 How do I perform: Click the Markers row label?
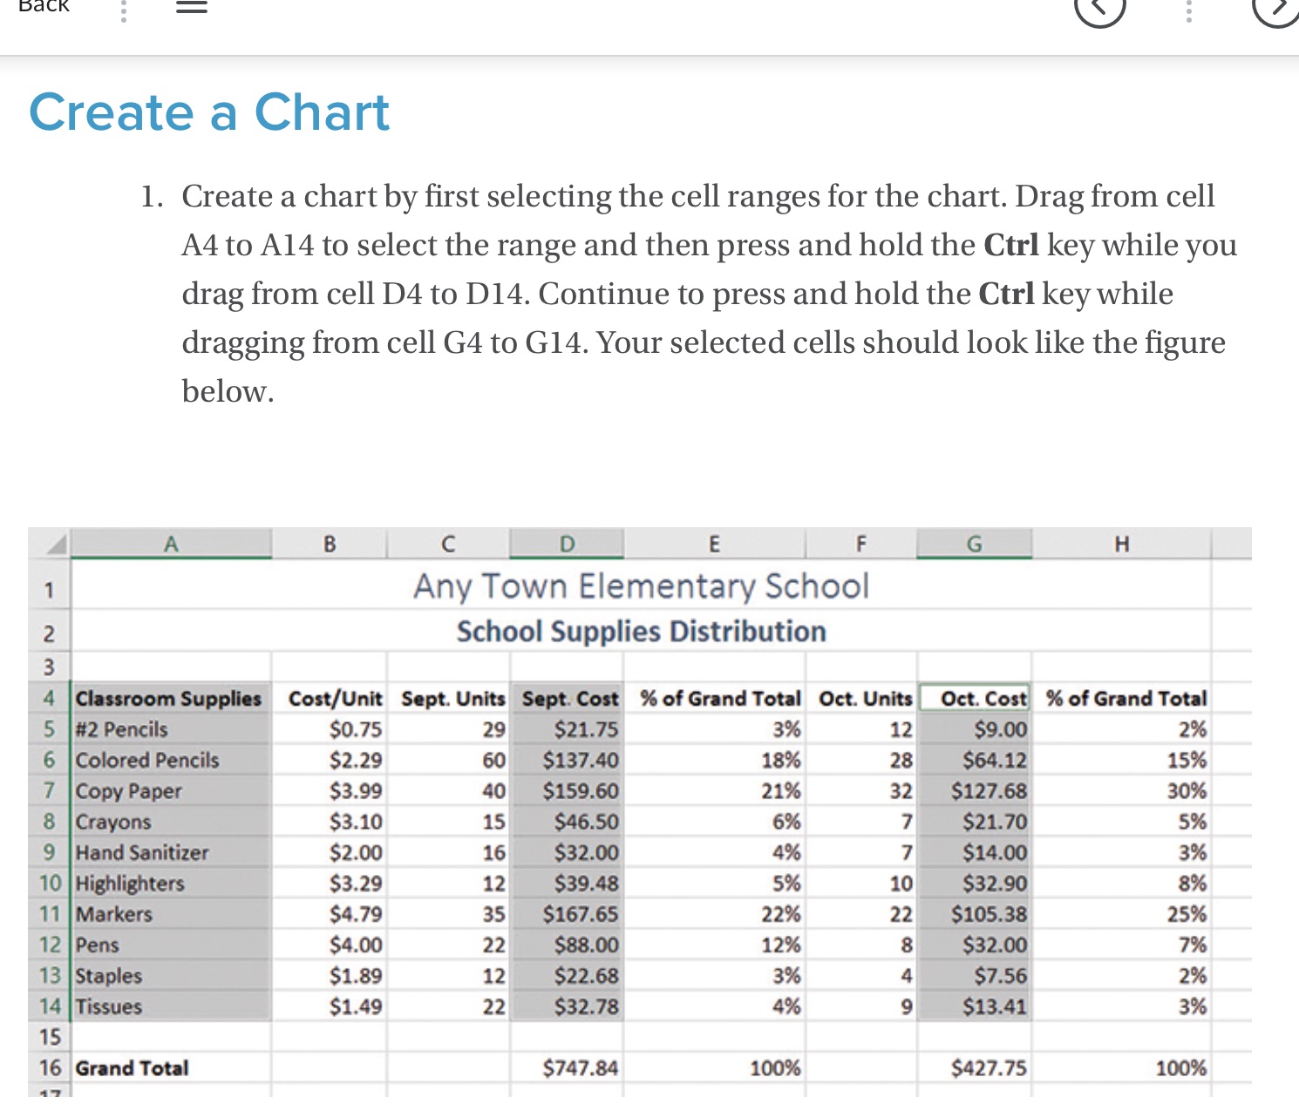tap(114, 914)
